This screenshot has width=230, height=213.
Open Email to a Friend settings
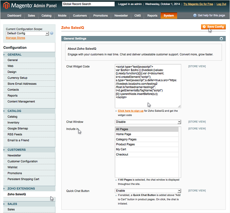[x=29, y=140]
